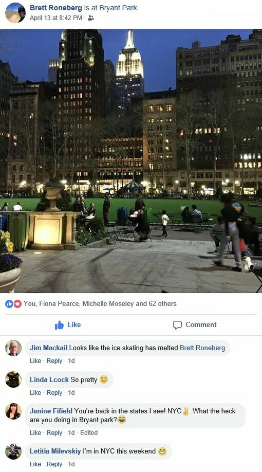Screen dimensions: 262x472
Task: Open Letitia Milevskiy's avatar
Action: click(x=13, y=451)
